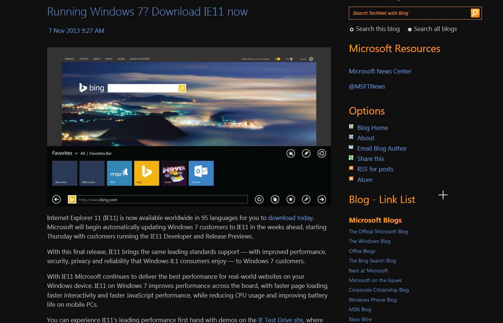Click the star icon next to the wrench

coord(291,199)
